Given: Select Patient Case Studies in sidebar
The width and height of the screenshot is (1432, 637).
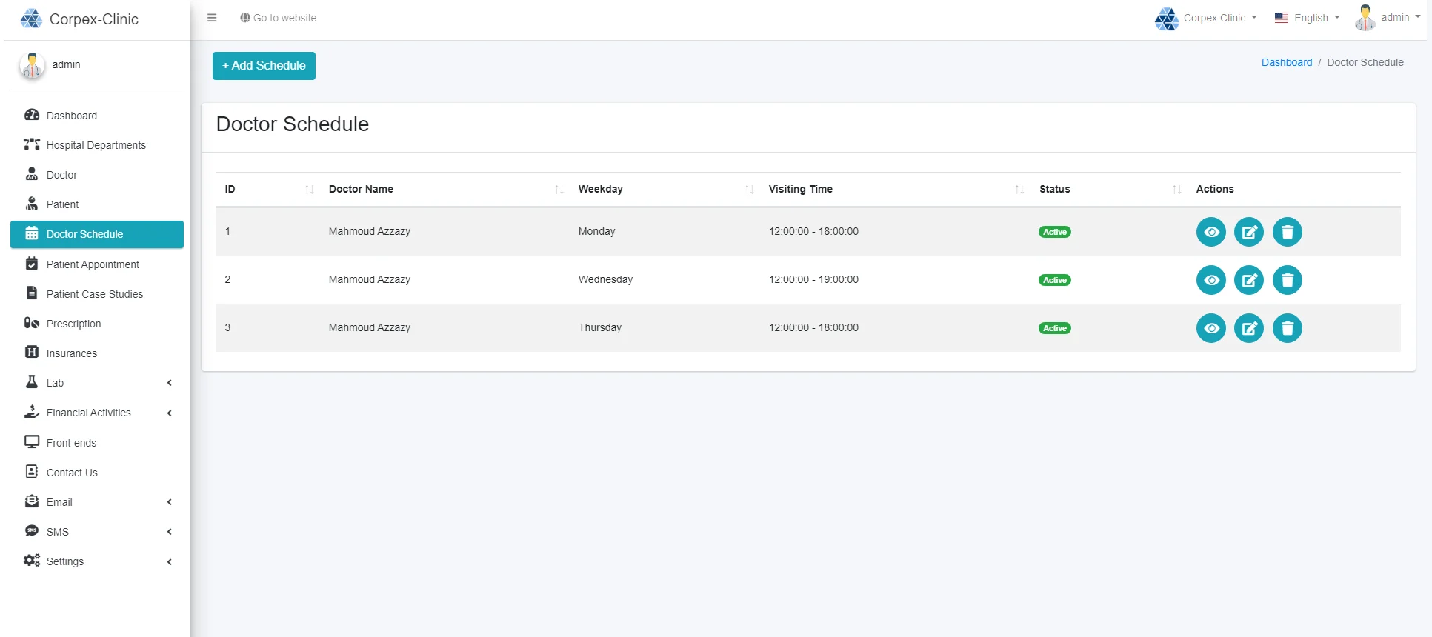Looking at the screenshot, I should [x=94, y=294].
